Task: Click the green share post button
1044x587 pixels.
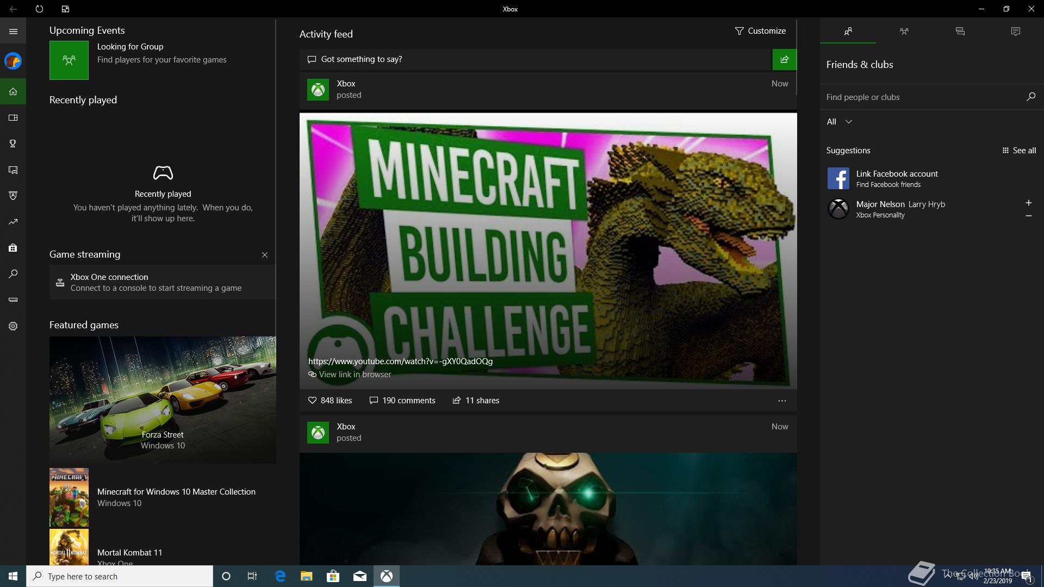Action: (784, 59)
